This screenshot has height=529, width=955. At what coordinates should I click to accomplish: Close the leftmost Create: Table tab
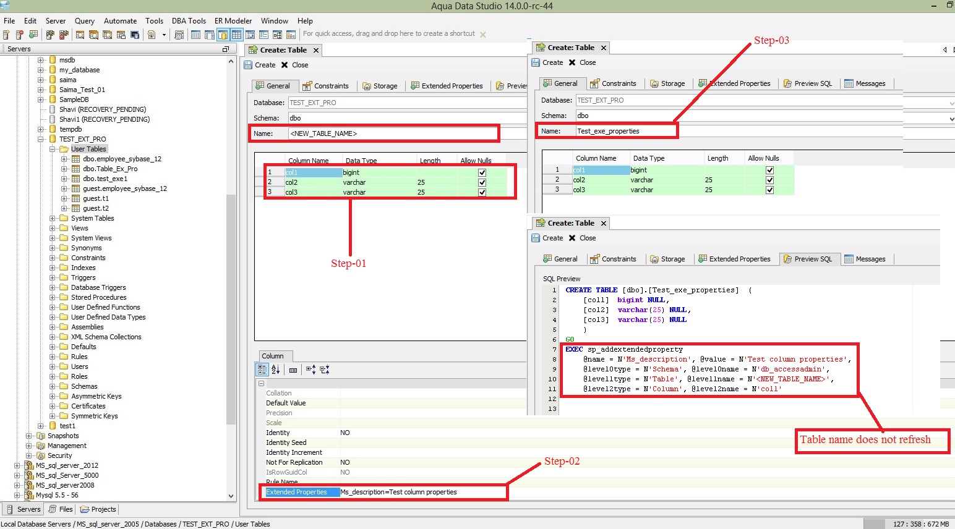(x=316, y=50)
